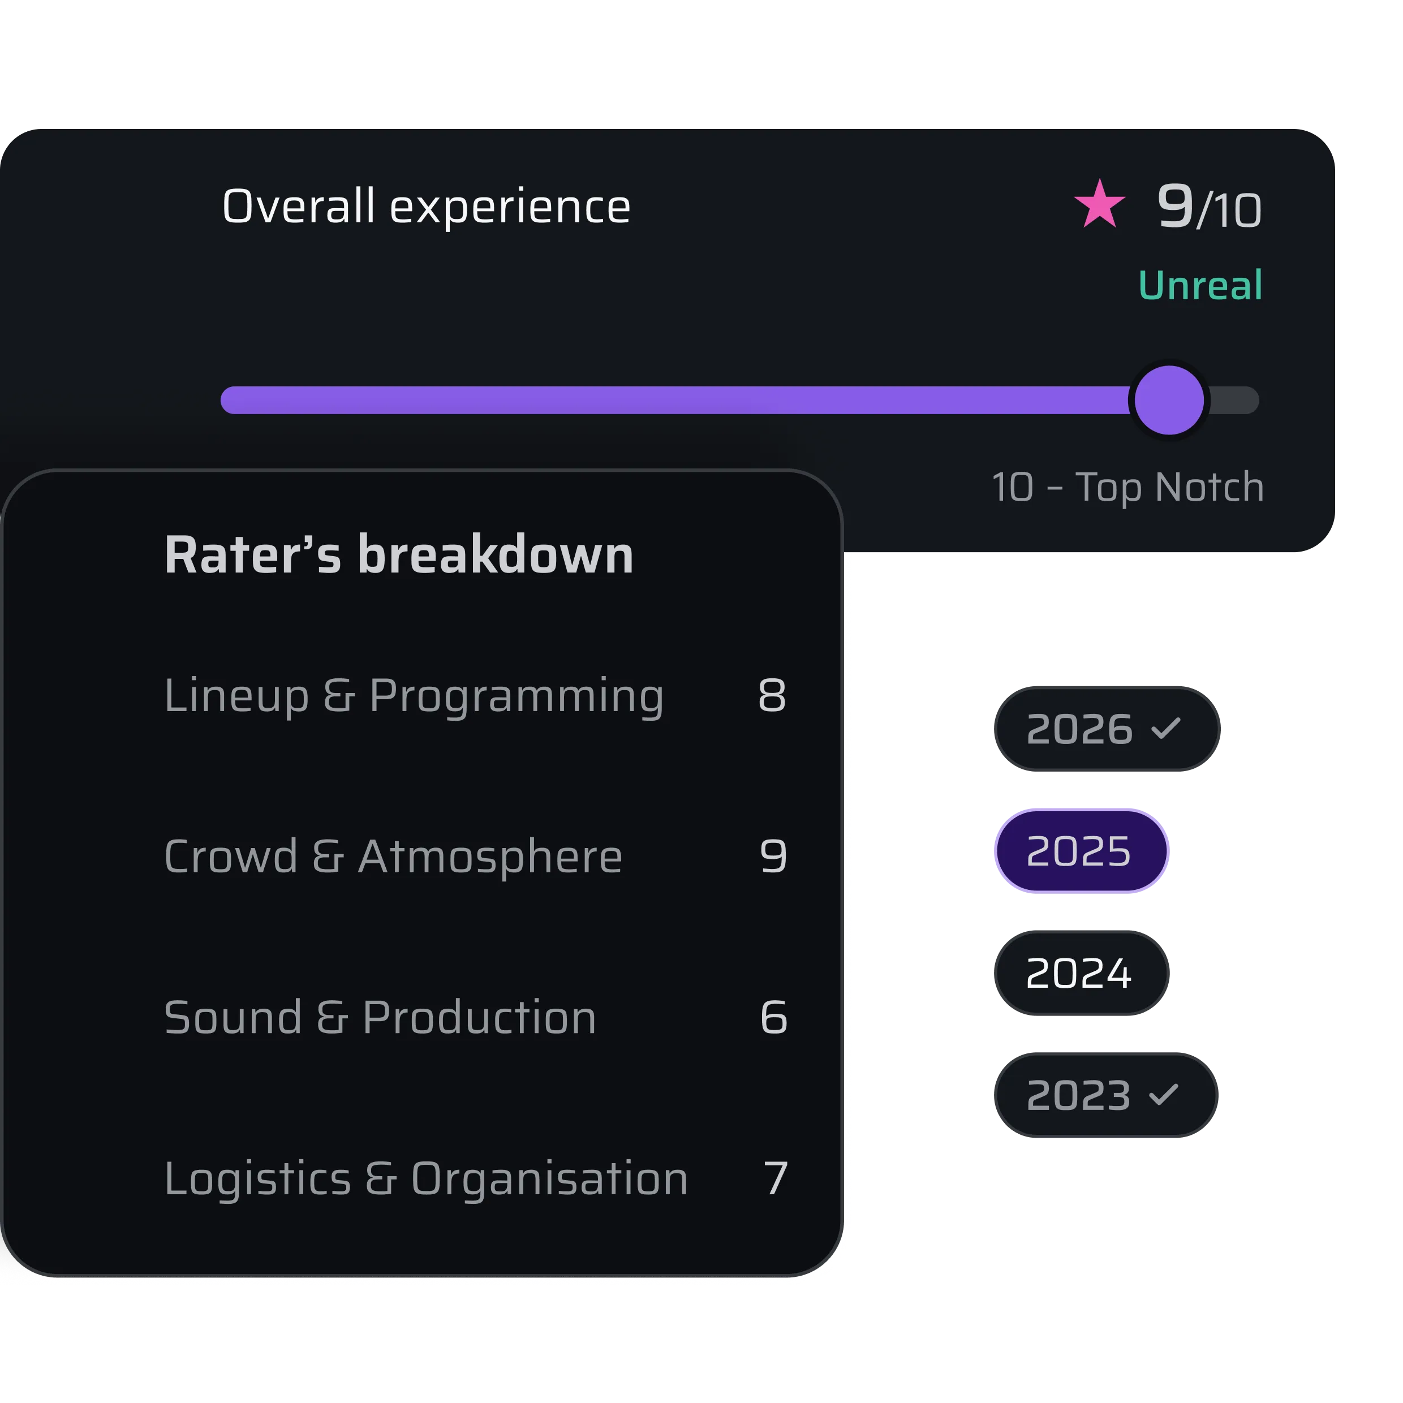Click the checkmark on the 2026 chip
Screen dimensions: 1403x1403
point(1167,728)
